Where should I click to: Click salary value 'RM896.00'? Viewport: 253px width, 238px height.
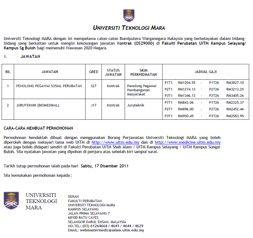coord(186,109)
